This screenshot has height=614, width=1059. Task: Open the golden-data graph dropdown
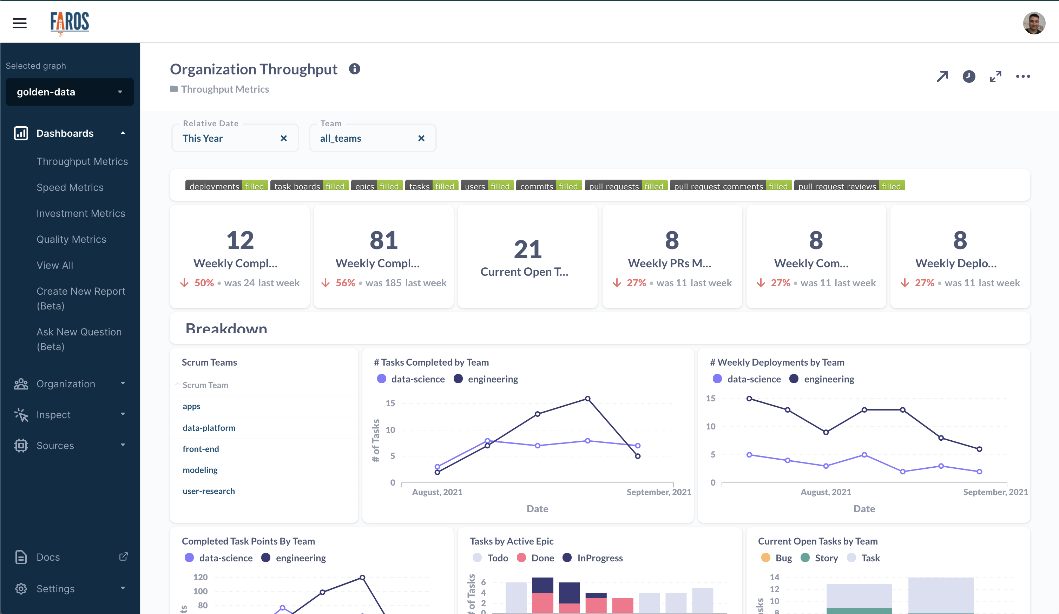pyautogui.click(x=70, y=92)
